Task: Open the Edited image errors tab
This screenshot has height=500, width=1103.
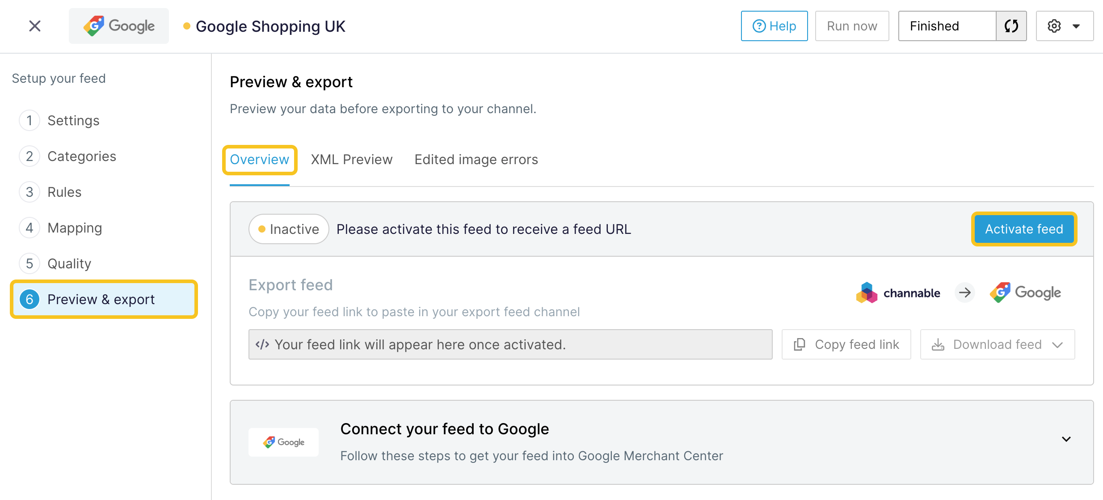Action: point(476,160)
